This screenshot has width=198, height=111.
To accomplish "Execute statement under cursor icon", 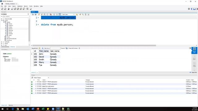I will pyautogui.click(x=42, y=14).
